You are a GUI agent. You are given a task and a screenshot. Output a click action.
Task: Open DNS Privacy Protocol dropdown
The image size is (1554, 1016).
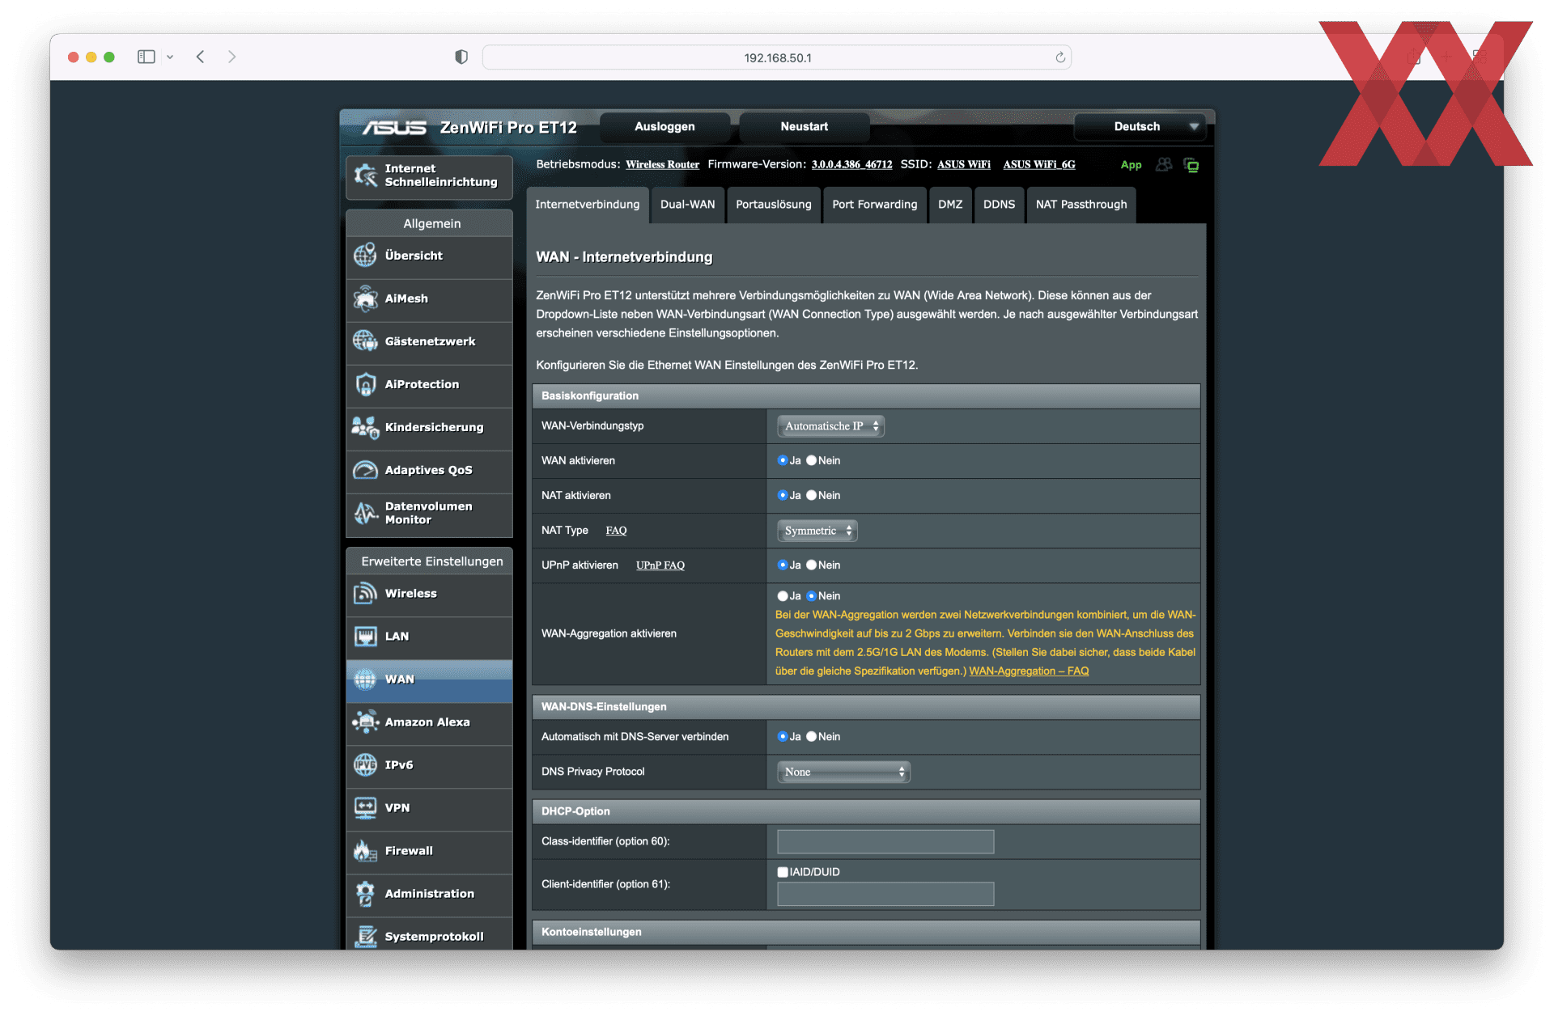click(x=843, y=772)
